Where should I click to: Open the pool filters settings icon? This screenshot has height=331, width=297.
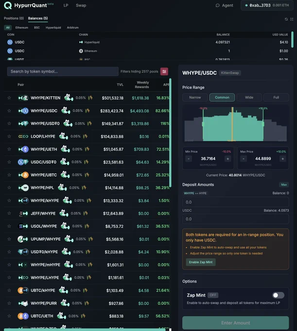164,72
